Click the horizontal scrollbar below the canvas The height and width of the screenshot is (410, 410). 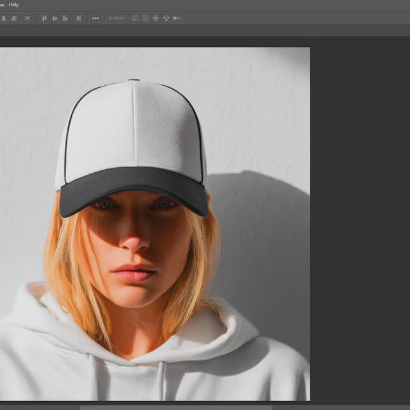click(x=176, y=407)
